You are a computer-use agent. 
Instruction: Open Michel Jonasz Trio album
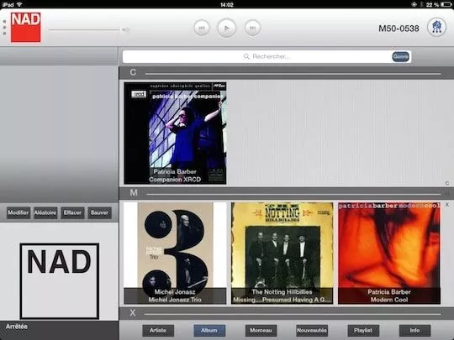[x=175, y=253]
